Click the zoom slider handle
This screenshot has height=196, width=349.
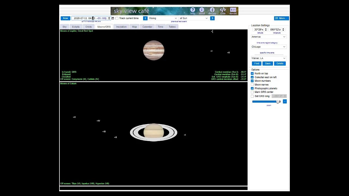(x=278, y=102)
